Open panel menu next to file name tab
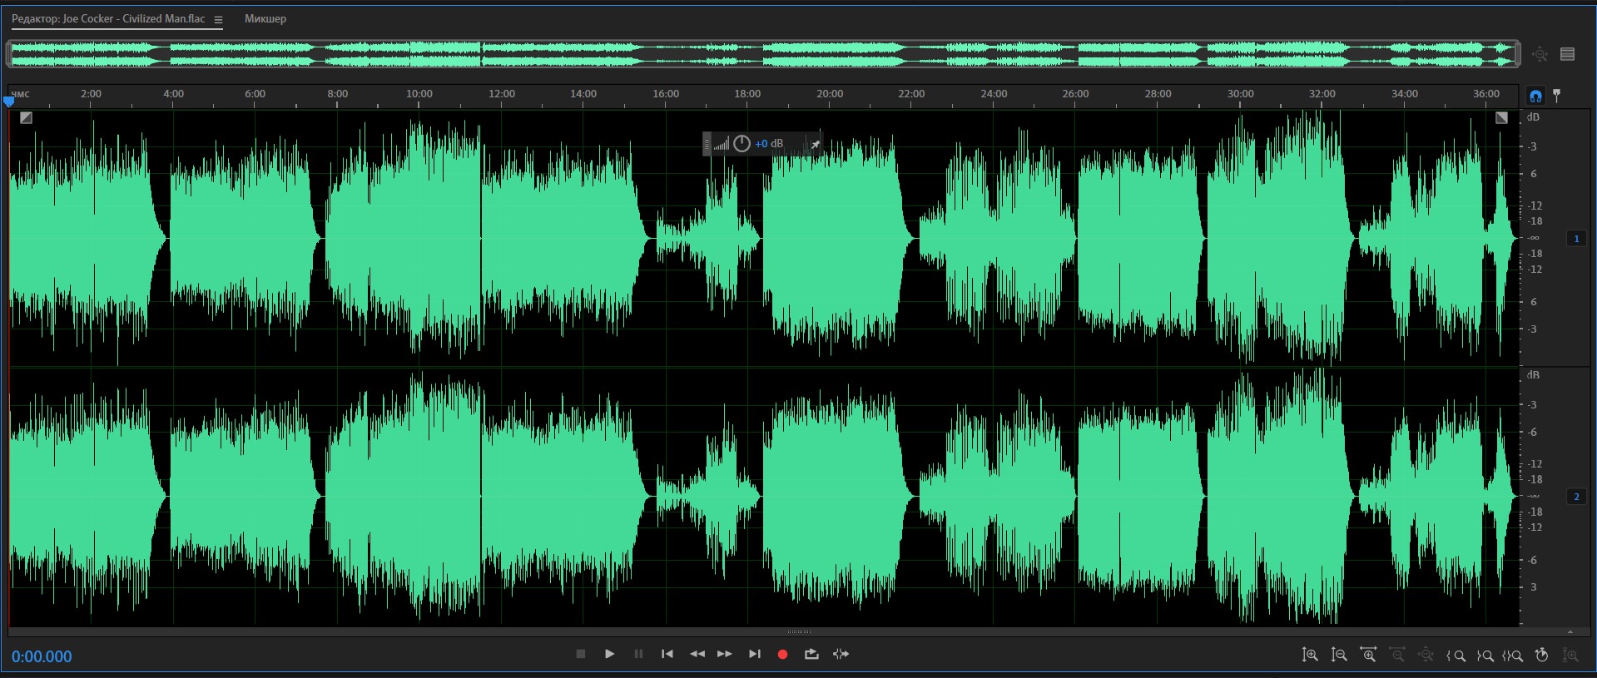 tap(218, 19)
